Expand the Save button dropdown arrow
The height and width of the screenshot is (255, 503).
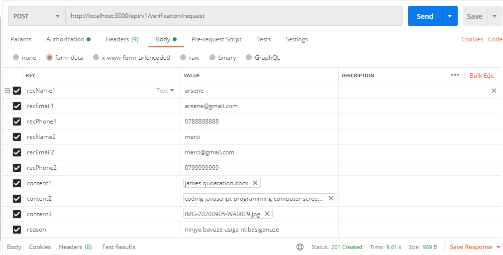click(x=495, y=16)
